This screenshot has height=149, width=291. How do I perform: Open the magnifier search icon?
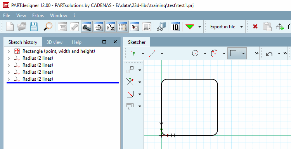pyautogui.click(x=48, y=26)
